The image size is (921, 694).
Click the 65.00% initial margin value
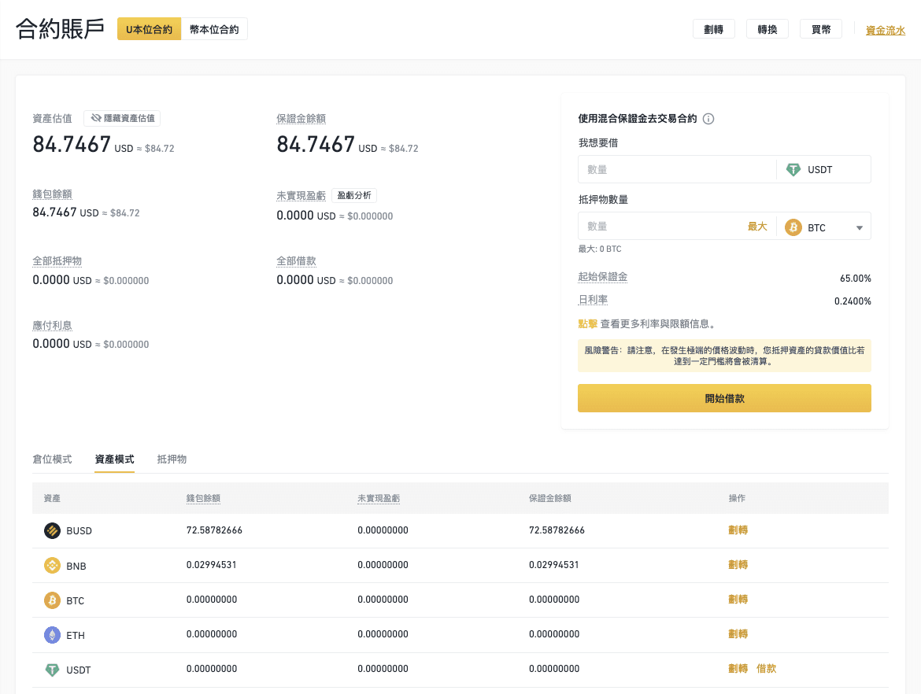(x=855, y=279)
